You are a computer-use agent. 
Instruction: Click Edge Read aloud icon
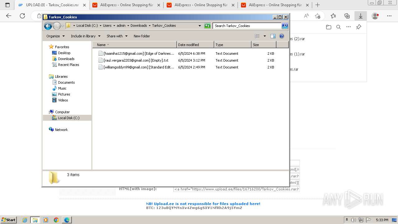coord(306,16)
